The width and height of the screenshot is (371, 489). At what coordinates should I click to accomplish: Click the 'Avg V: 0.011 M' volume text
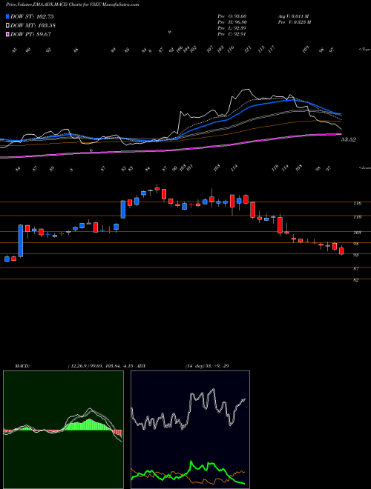[x=293, y=16]
